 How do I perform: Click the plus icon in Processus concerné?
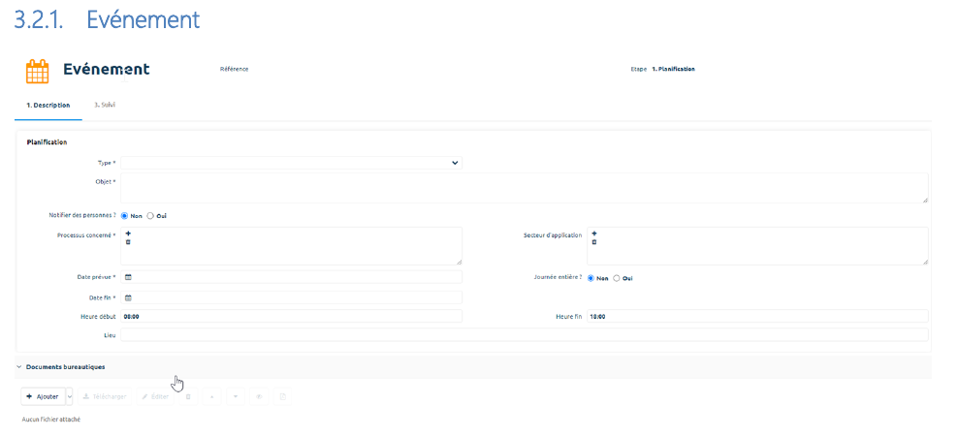[x=128, y=234]
